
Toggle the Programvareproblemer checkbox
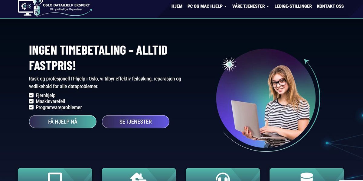click(x=31, y=107)
